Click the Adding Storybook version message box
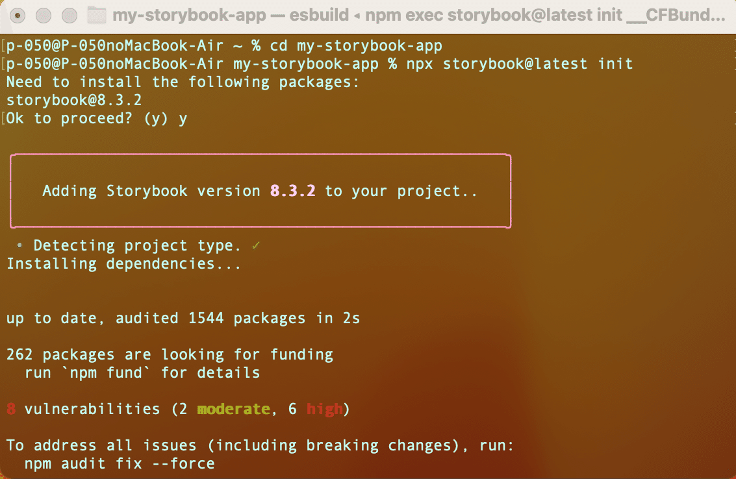 (260, 191)
